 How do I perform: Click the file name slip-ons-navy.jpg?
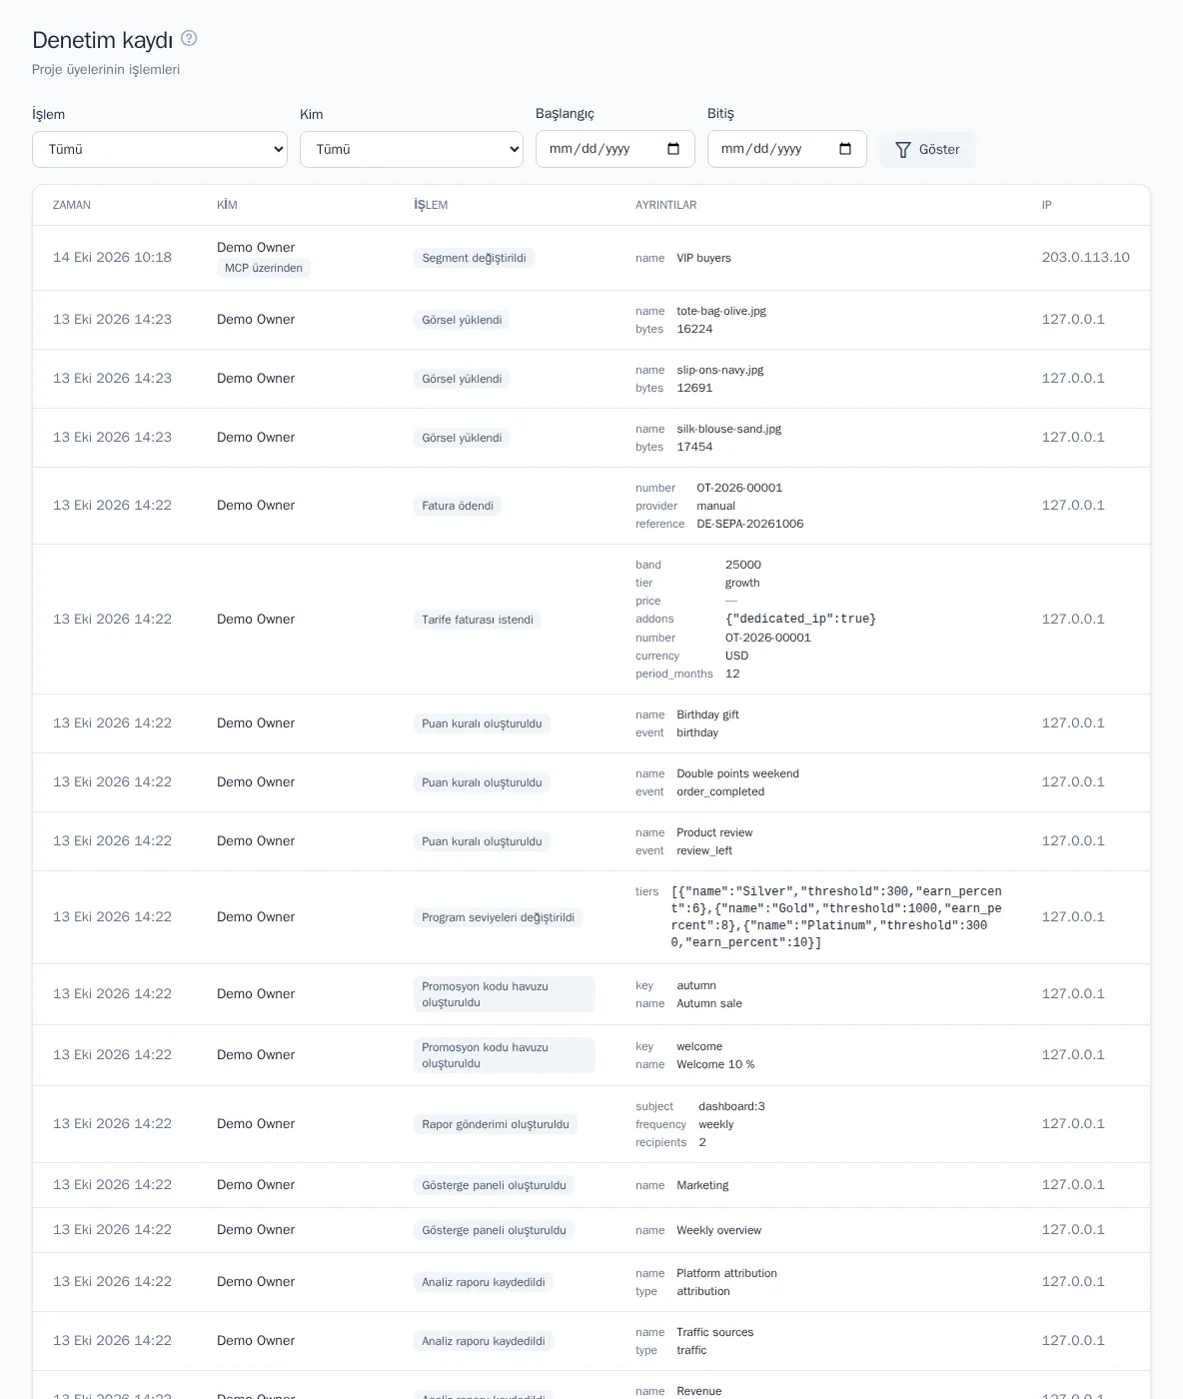pos(720,370)
